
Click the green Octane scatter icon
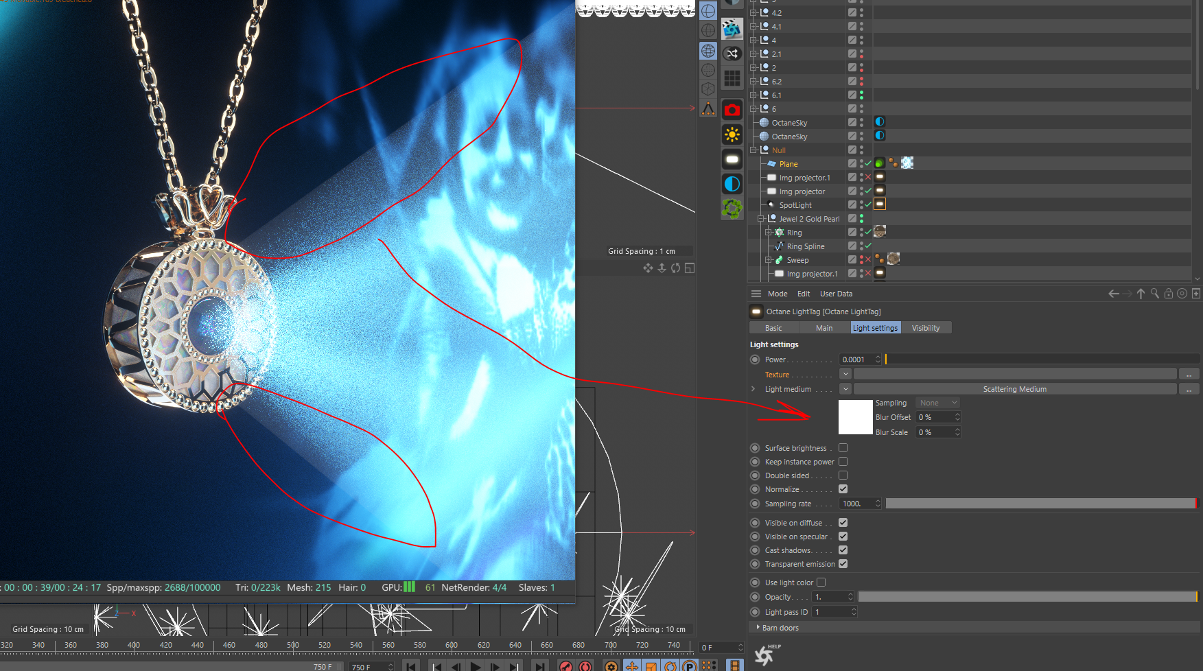click(732, 208)
